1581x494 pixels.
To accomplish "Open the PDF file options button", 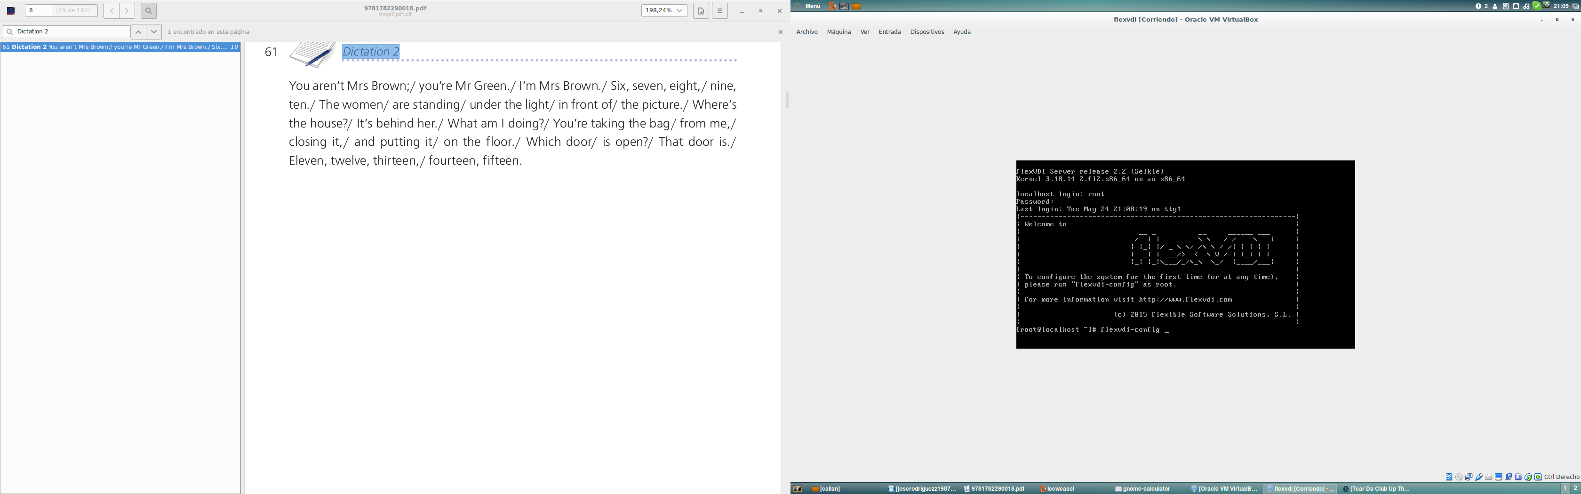I will (x=701, y=11).
